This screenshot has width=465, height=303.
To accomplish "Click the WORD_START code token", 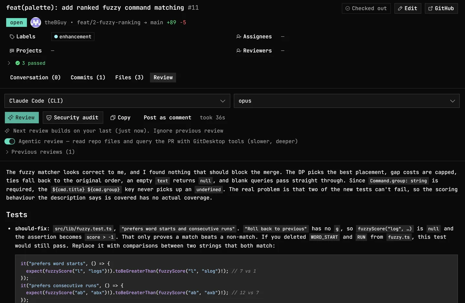I will click(324, 237).
